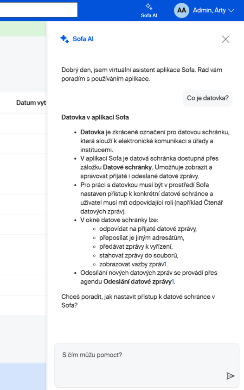This screenshot has width=244, height=390.
Task: Close the Sofa AI panel
Action: (x=225, y=39)
